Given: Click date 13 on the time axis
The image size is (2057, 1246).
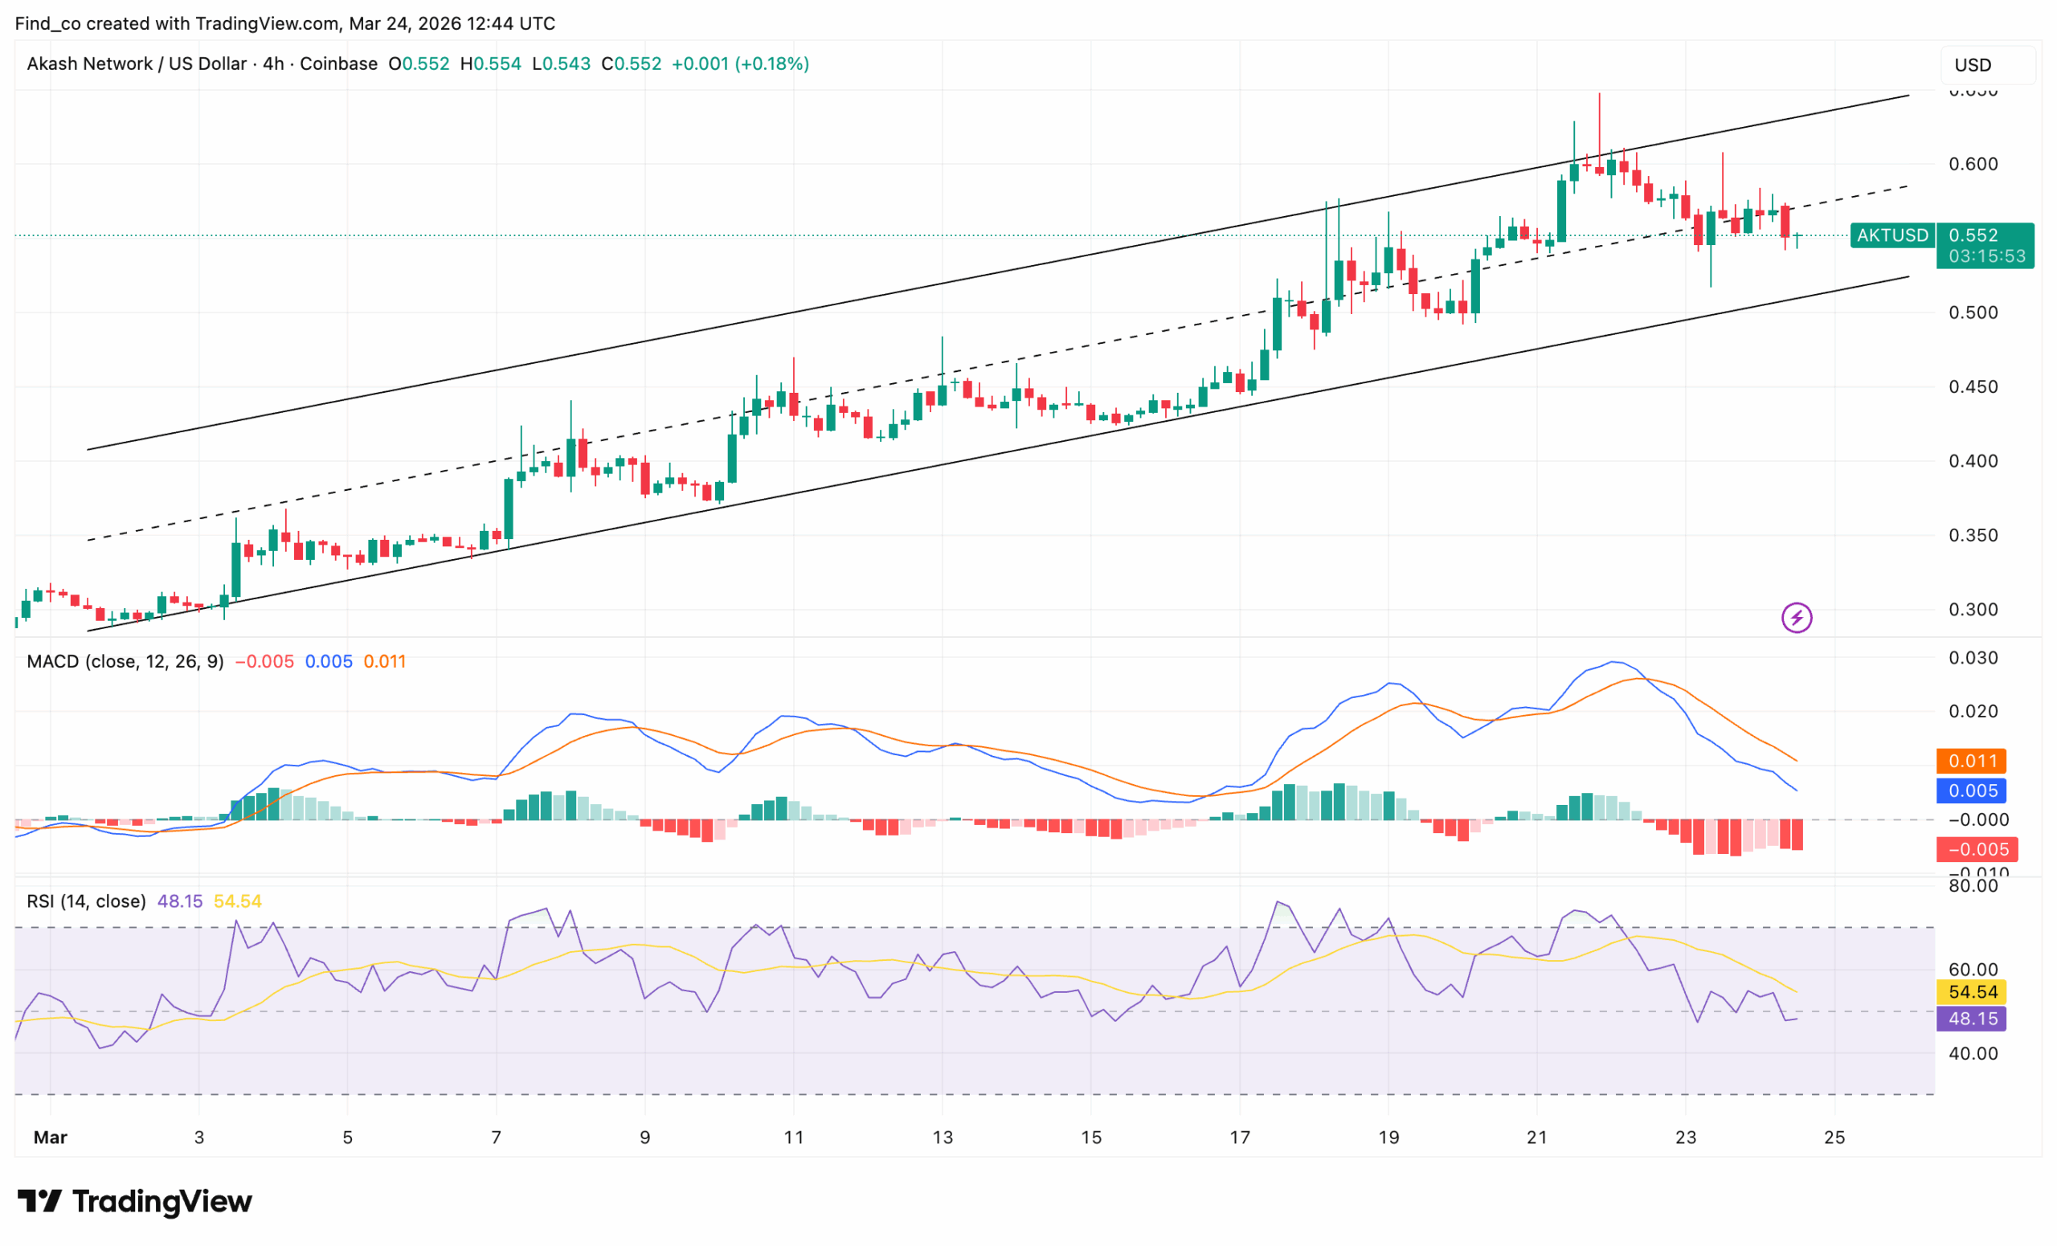Looking at the screenshot, I should [x=943, y=1138].
